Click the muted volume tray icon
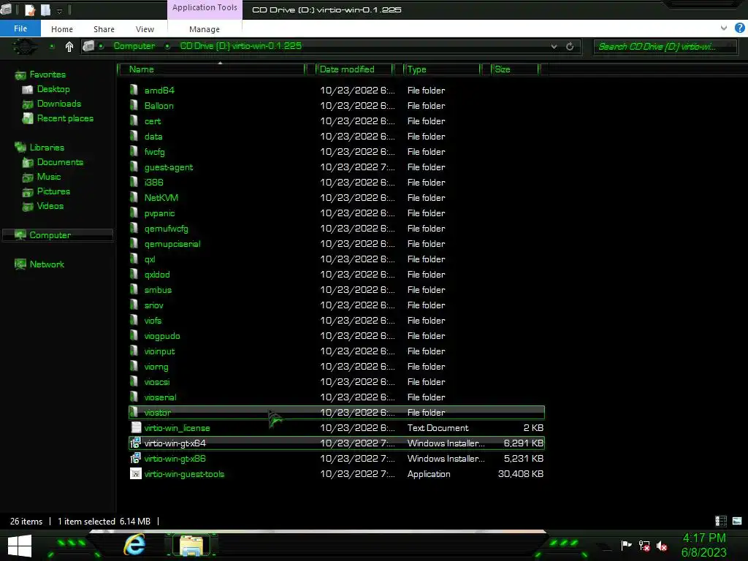This screenshot has height=561, width=748. tap(662, 546)
